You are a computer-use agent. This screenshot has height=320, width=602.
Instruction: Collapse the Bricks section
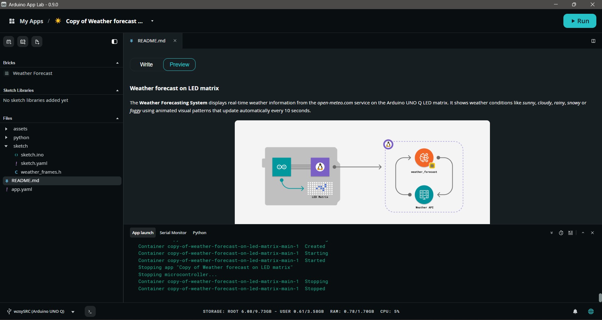pyautogui.click(x=117, y=63)
